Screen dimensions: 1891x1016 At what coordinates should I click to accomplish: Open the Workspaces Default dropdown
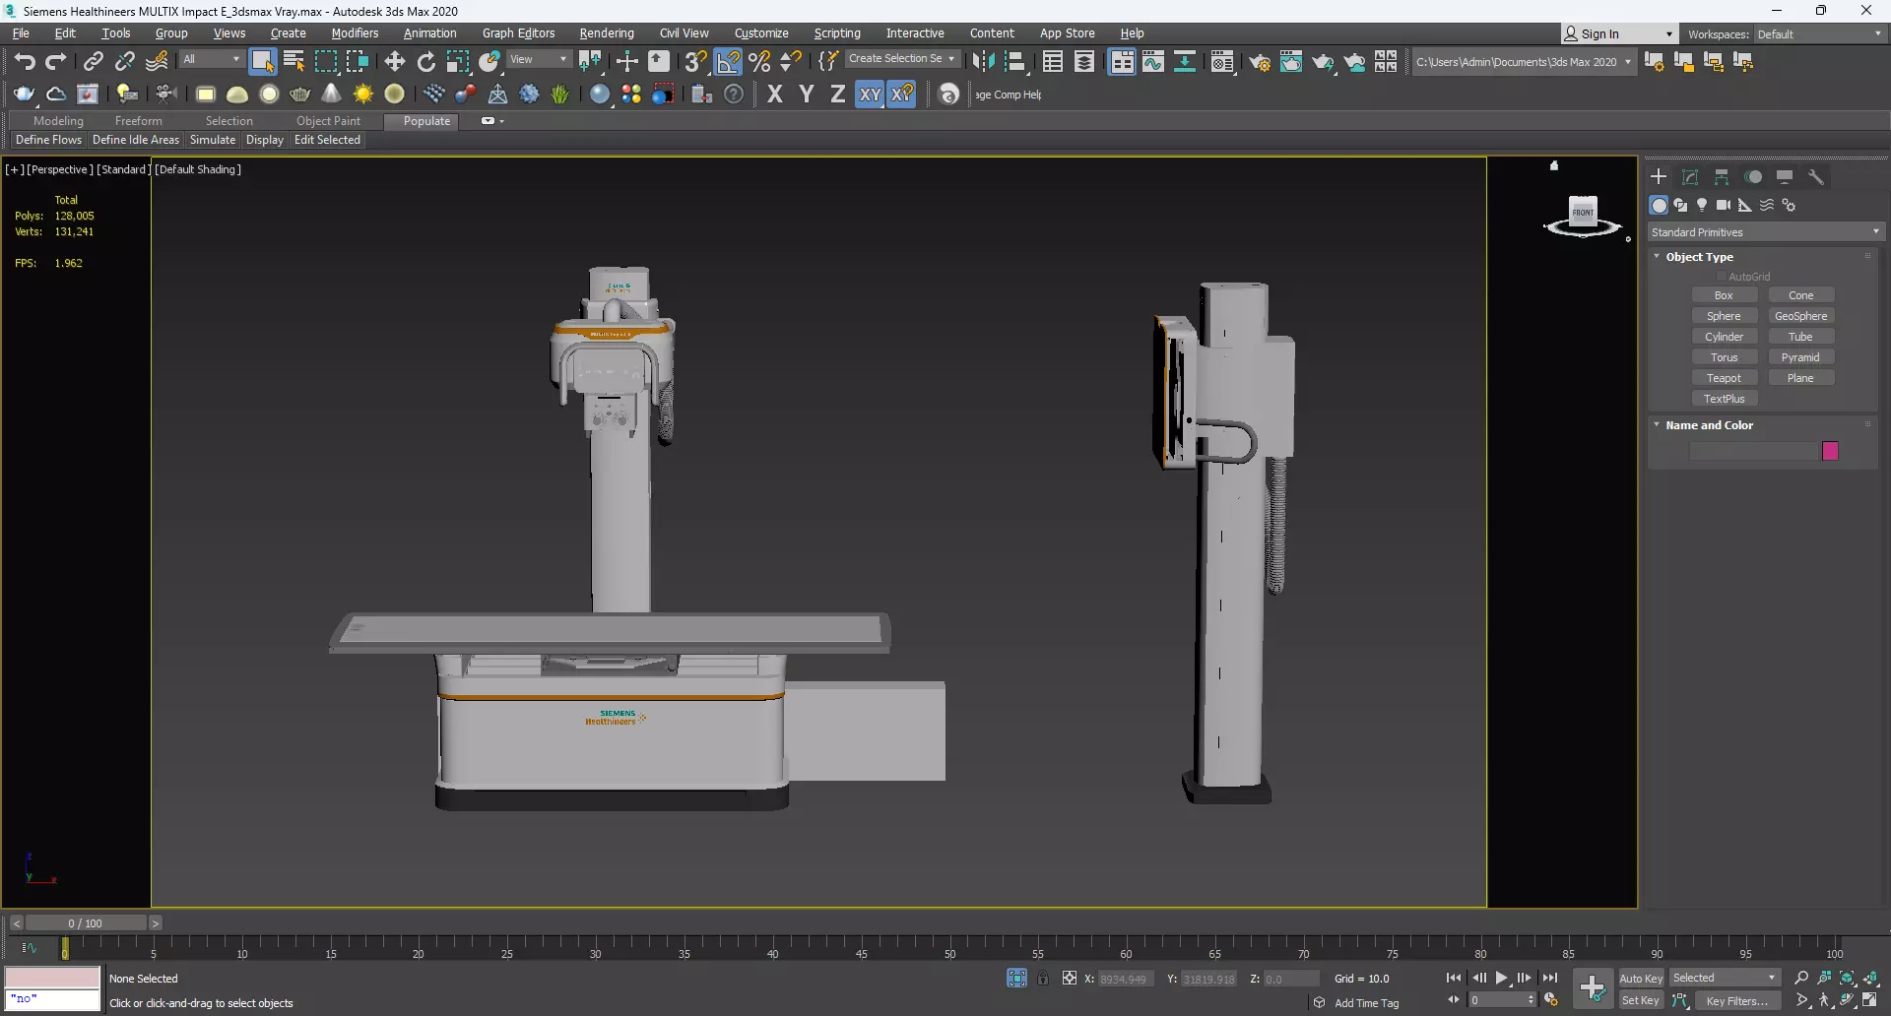[1820, 34]
